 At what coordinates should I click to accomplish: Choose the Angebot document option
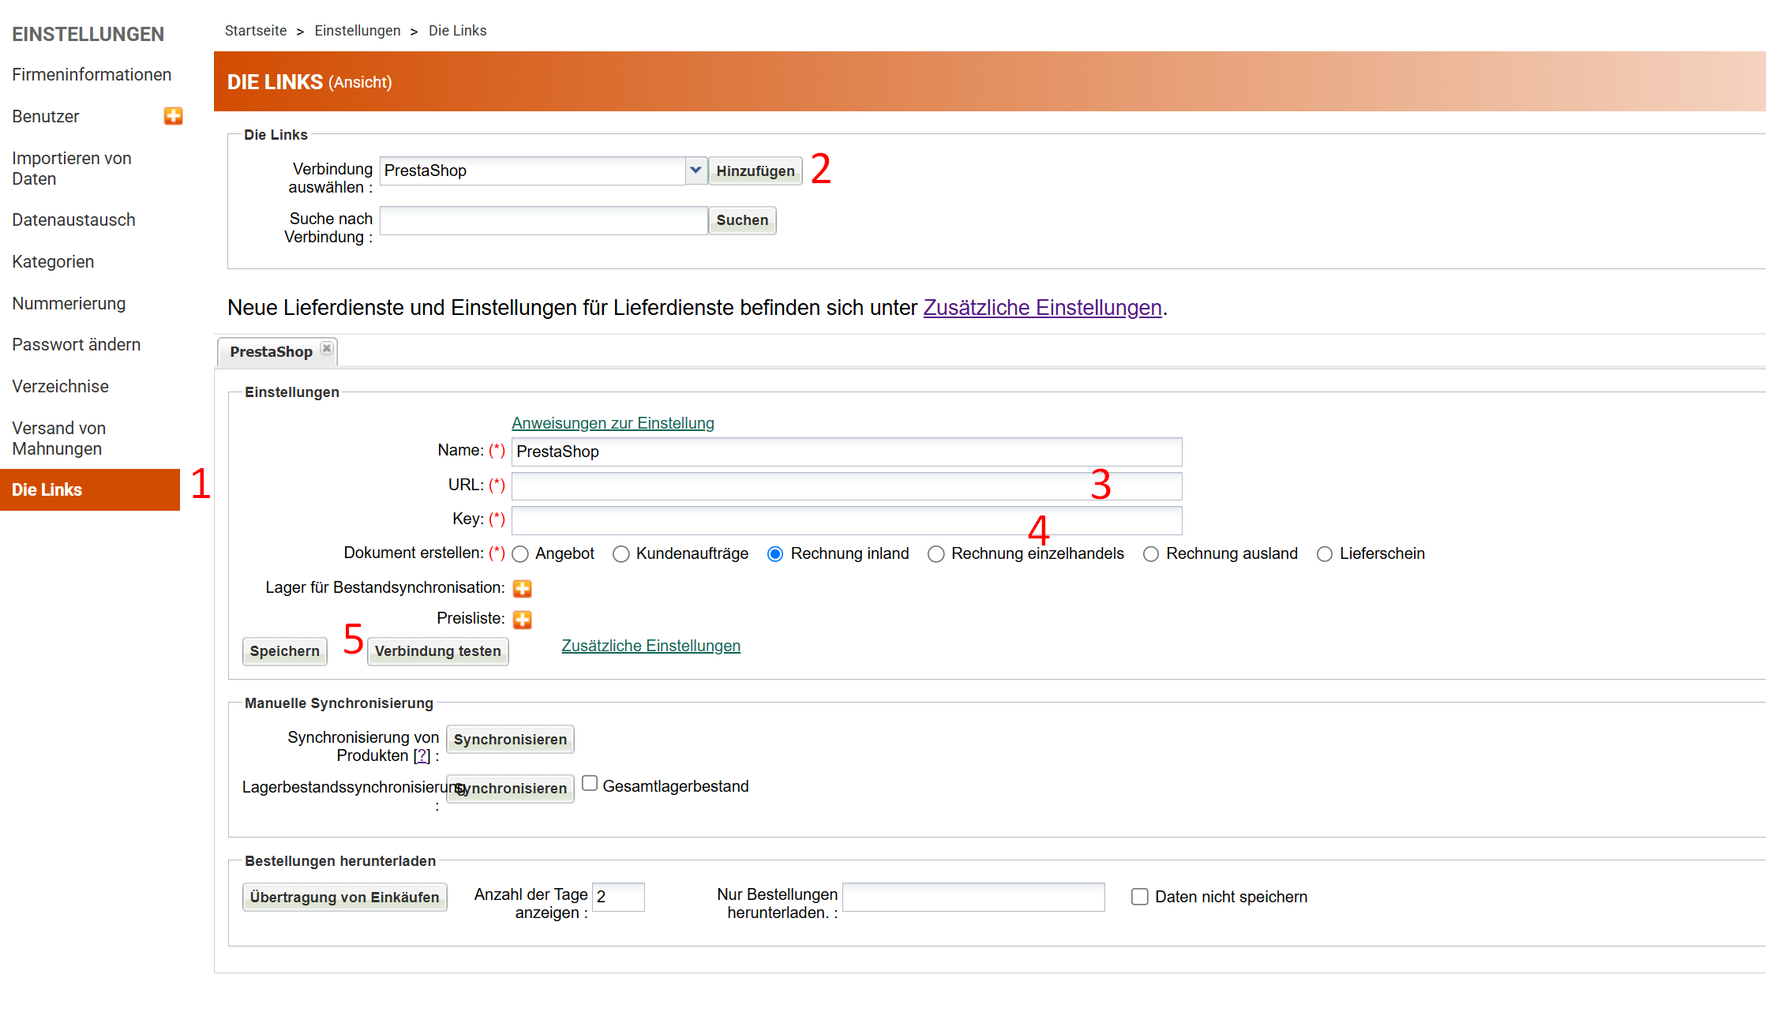pos(520,554)
